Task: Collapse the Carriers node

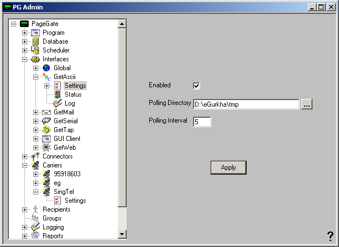Action: tap(24, 166)
